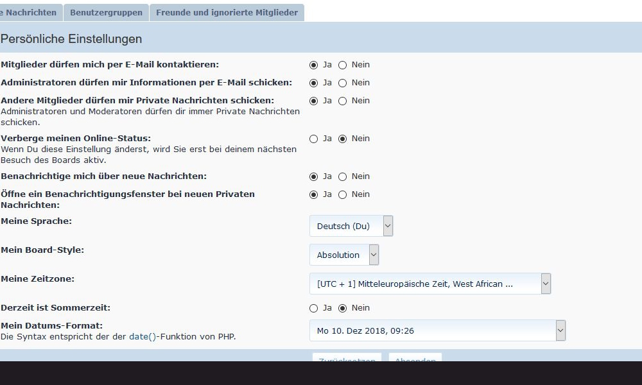
Task: Select Nein for new message notifications
Action: [x=343, y=176]
